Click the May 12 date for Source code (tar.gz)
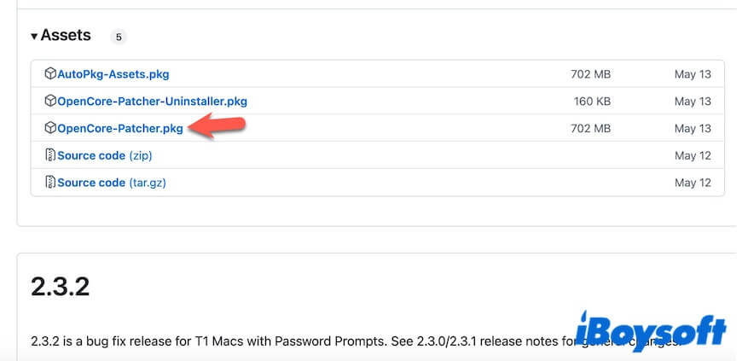Image resolution: width=748 pixels, height=361 pixels. click(x=692, y=183)
